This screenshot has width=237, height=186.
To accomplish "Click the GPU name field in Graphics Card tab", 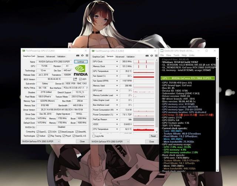I will (54, 62).
